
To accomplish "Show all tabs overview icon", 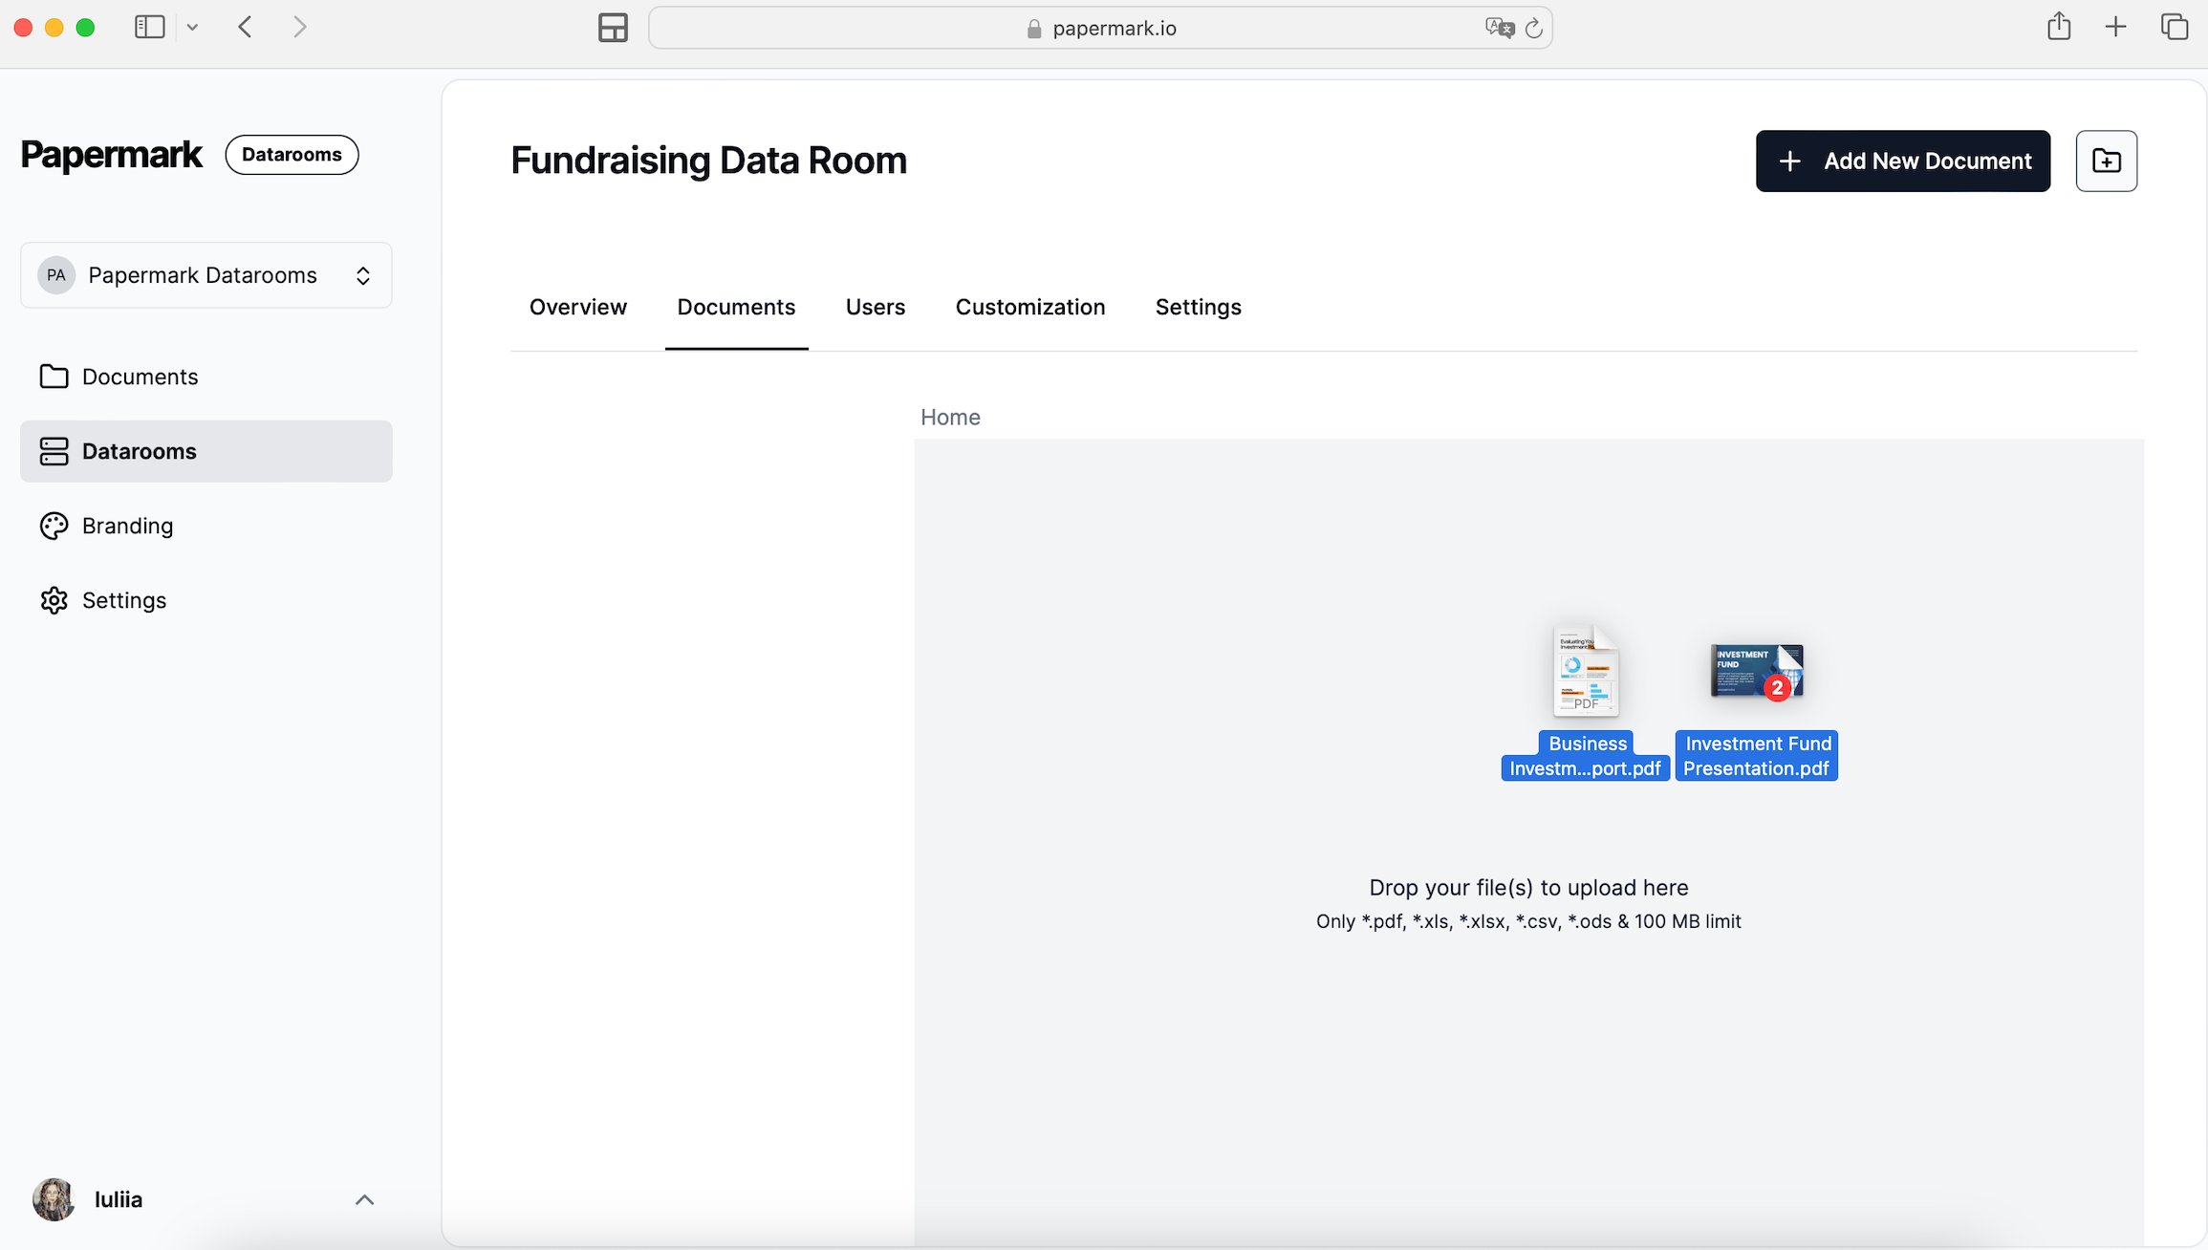I will [2175, 27].
